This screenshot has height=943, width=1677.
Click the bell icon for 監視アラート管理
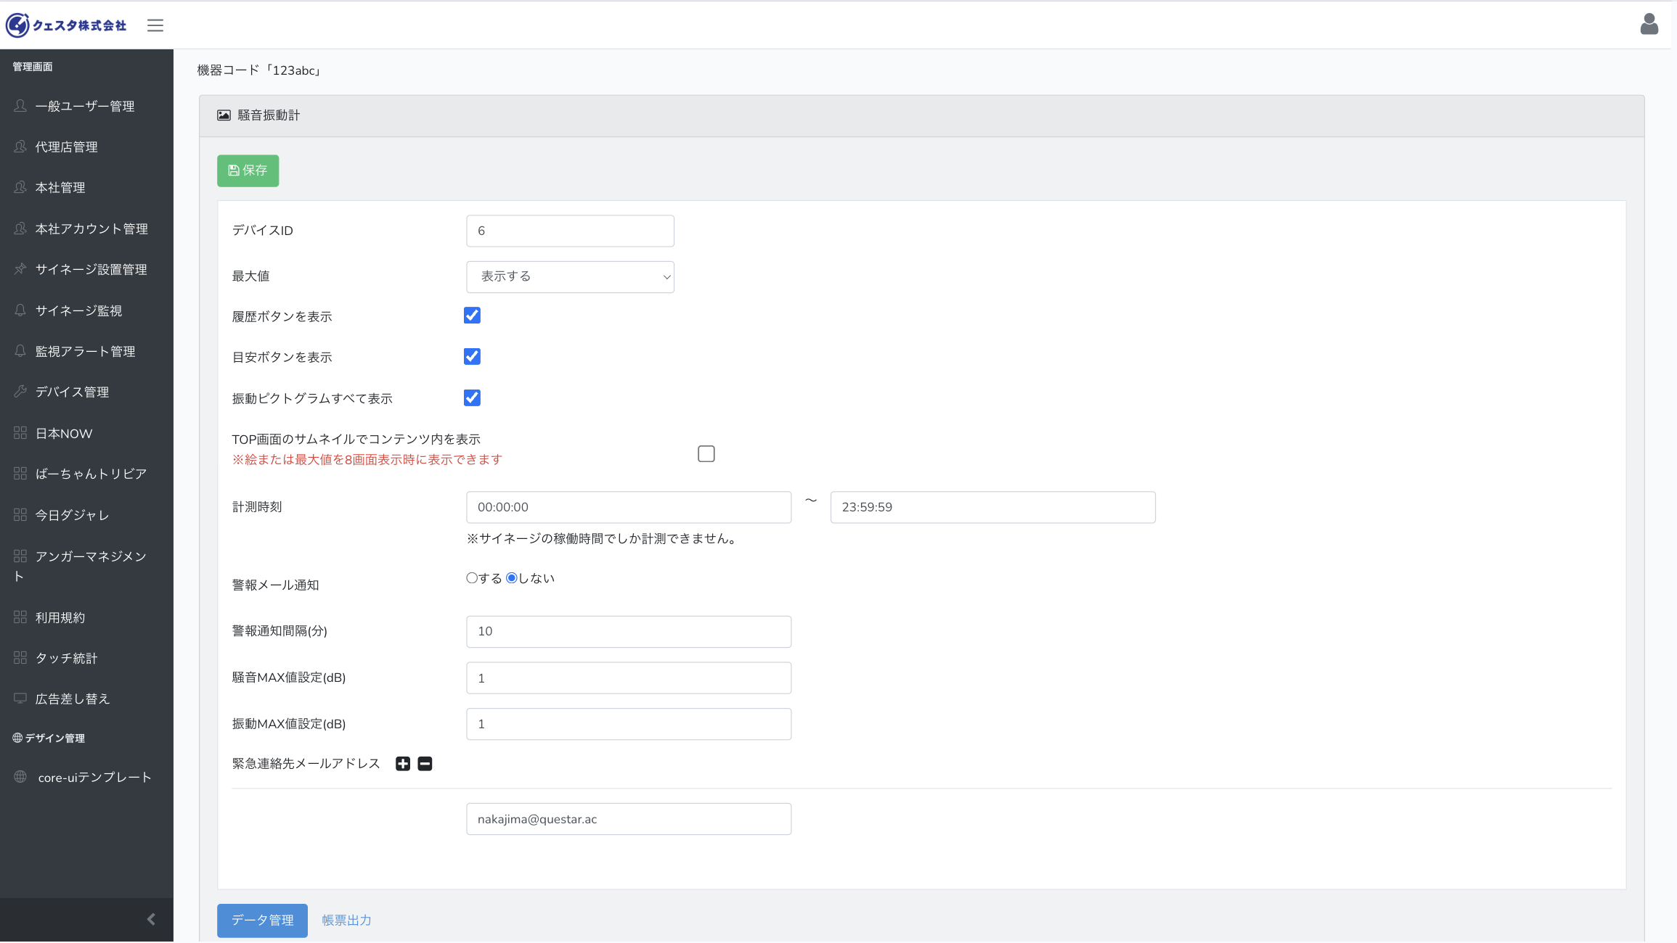(20, 351)
